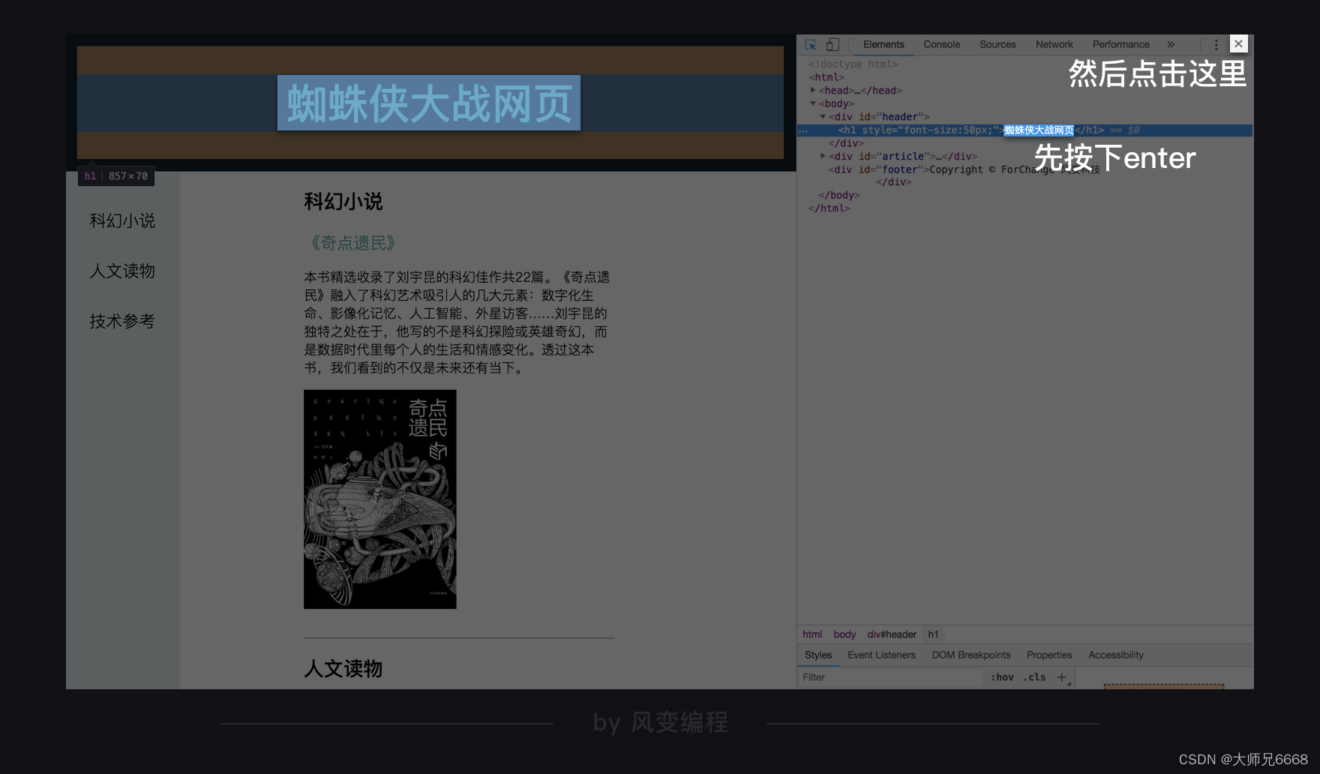Open the Sources tab
The height and width of the screenshot is (774, 1320).
tap(997, 45)
